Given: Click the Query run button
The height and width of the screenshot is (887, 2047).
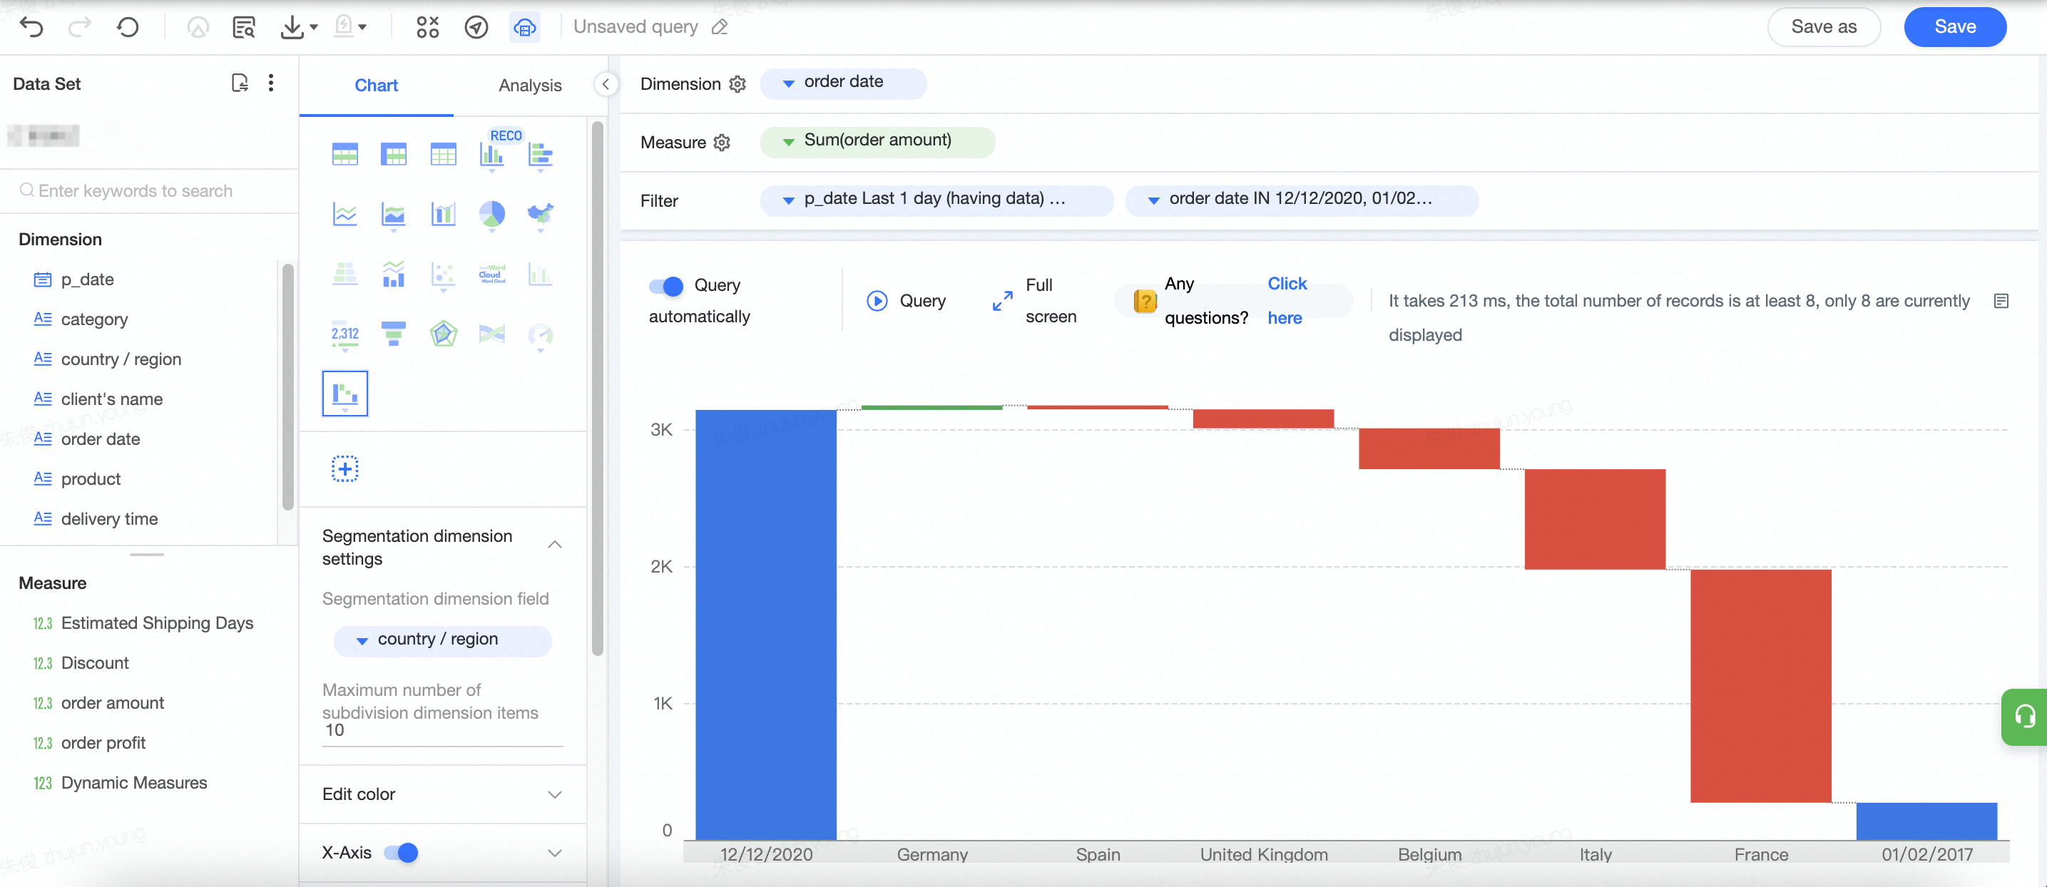Looking at the screenshot, I should coord(906,301).
